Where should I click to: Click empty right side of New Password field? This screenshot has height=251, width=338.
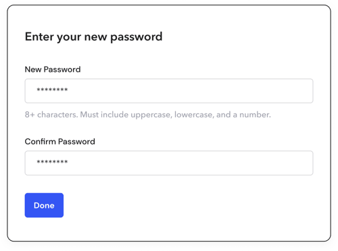pos(225,91)
